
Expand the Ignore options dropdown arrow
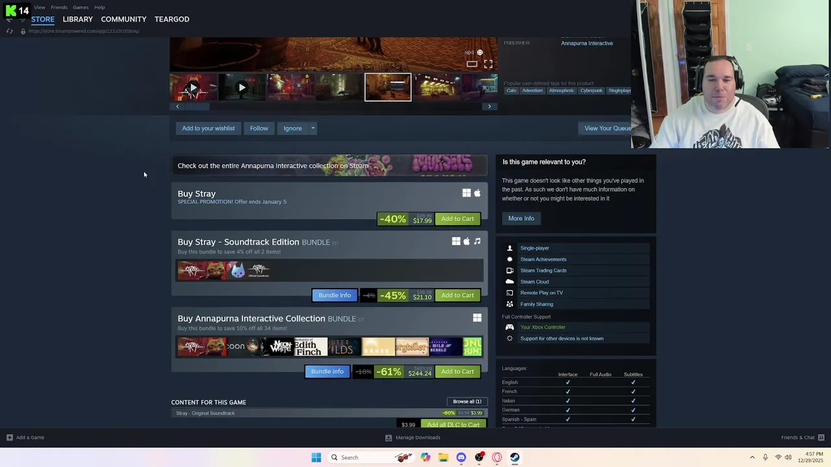click(313, 128)
